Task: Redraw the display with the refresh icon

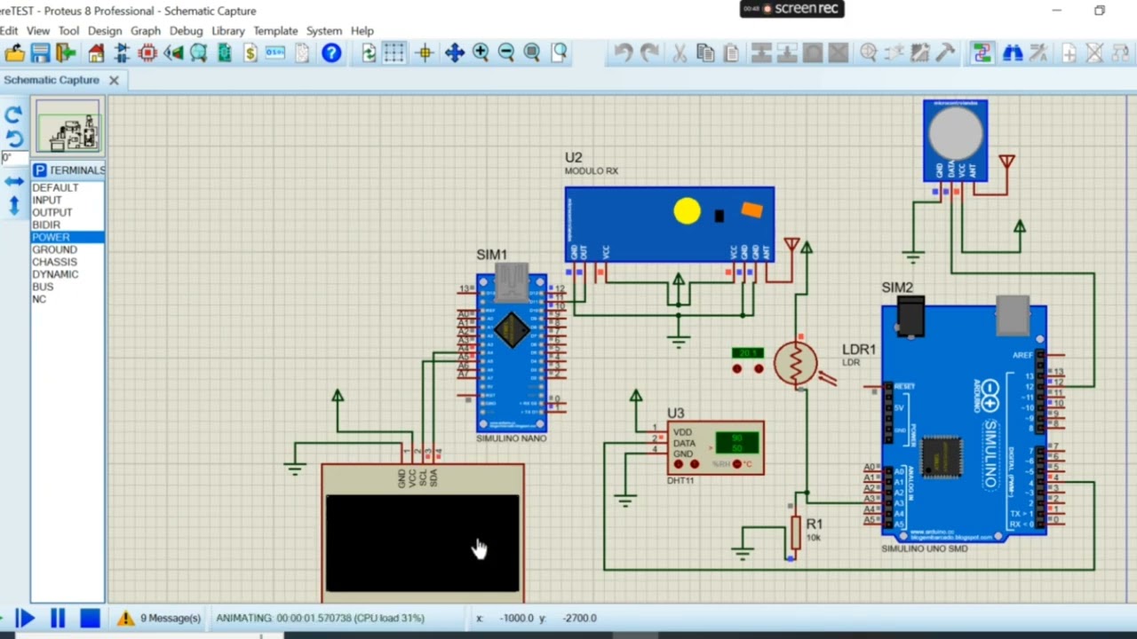Action: coord(369,53)
